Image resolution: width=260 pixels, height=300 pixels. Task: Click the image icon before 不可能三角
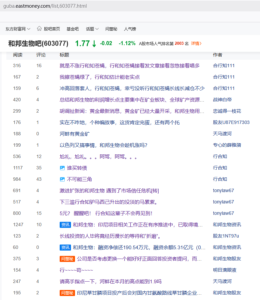[62, 179]
